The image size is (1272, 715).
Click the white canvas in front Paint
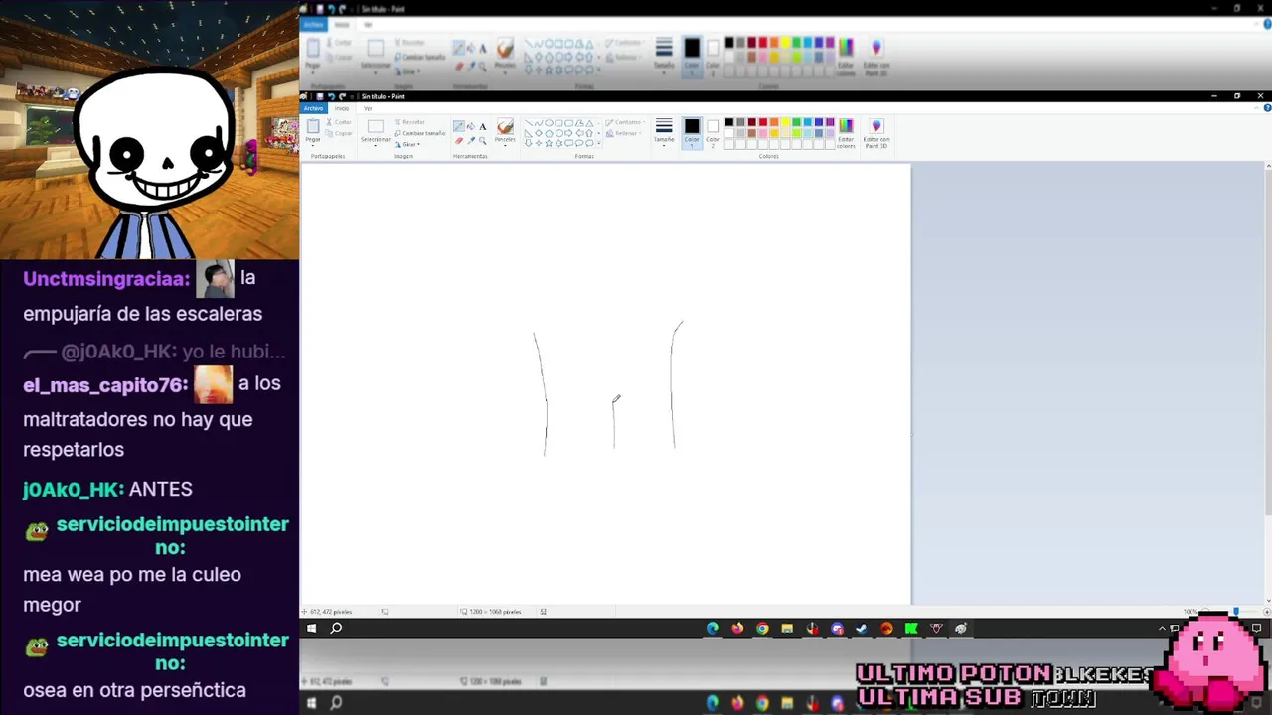tap(605, 384)
